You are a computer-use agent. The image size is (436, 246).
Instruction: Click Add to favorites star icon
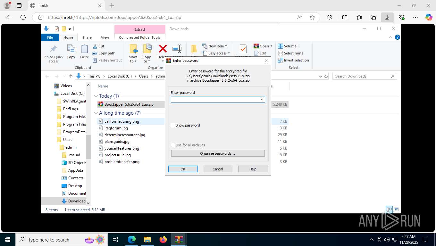pyautogui.click(x=312, y=17)
